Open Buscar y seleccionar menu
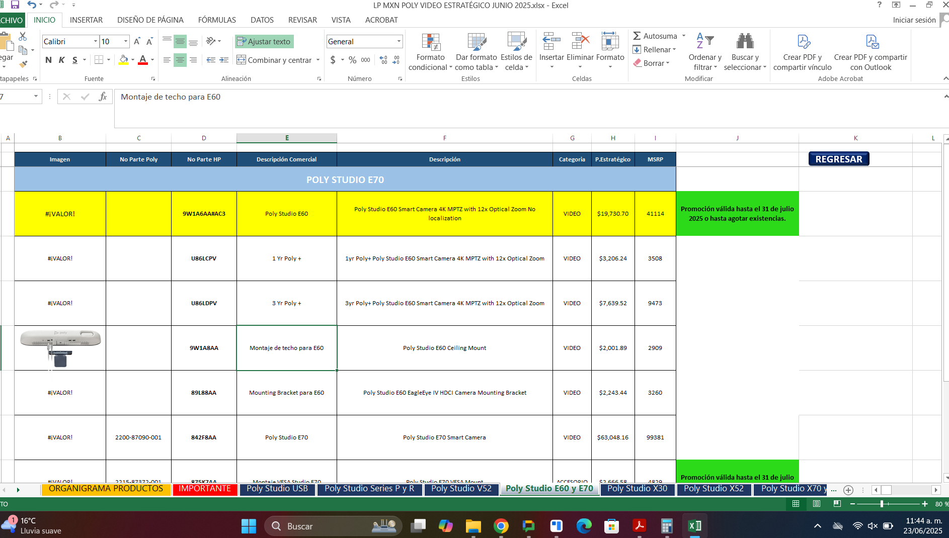This screenshot has height=538, width=949. (745, 52)
